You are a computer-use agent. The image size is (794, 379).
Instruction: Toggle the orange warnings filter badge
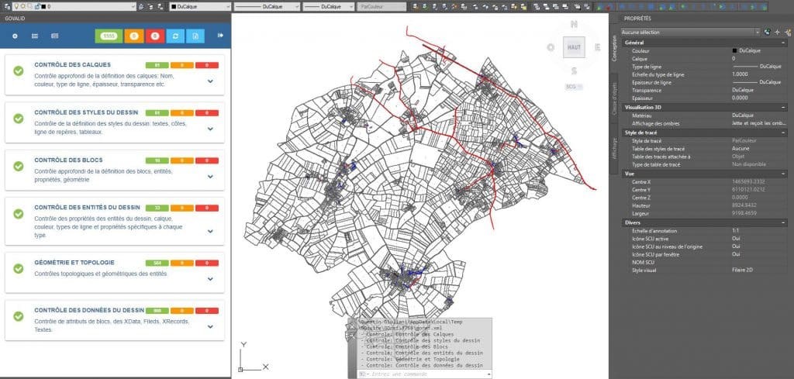[x=134, y=36]
